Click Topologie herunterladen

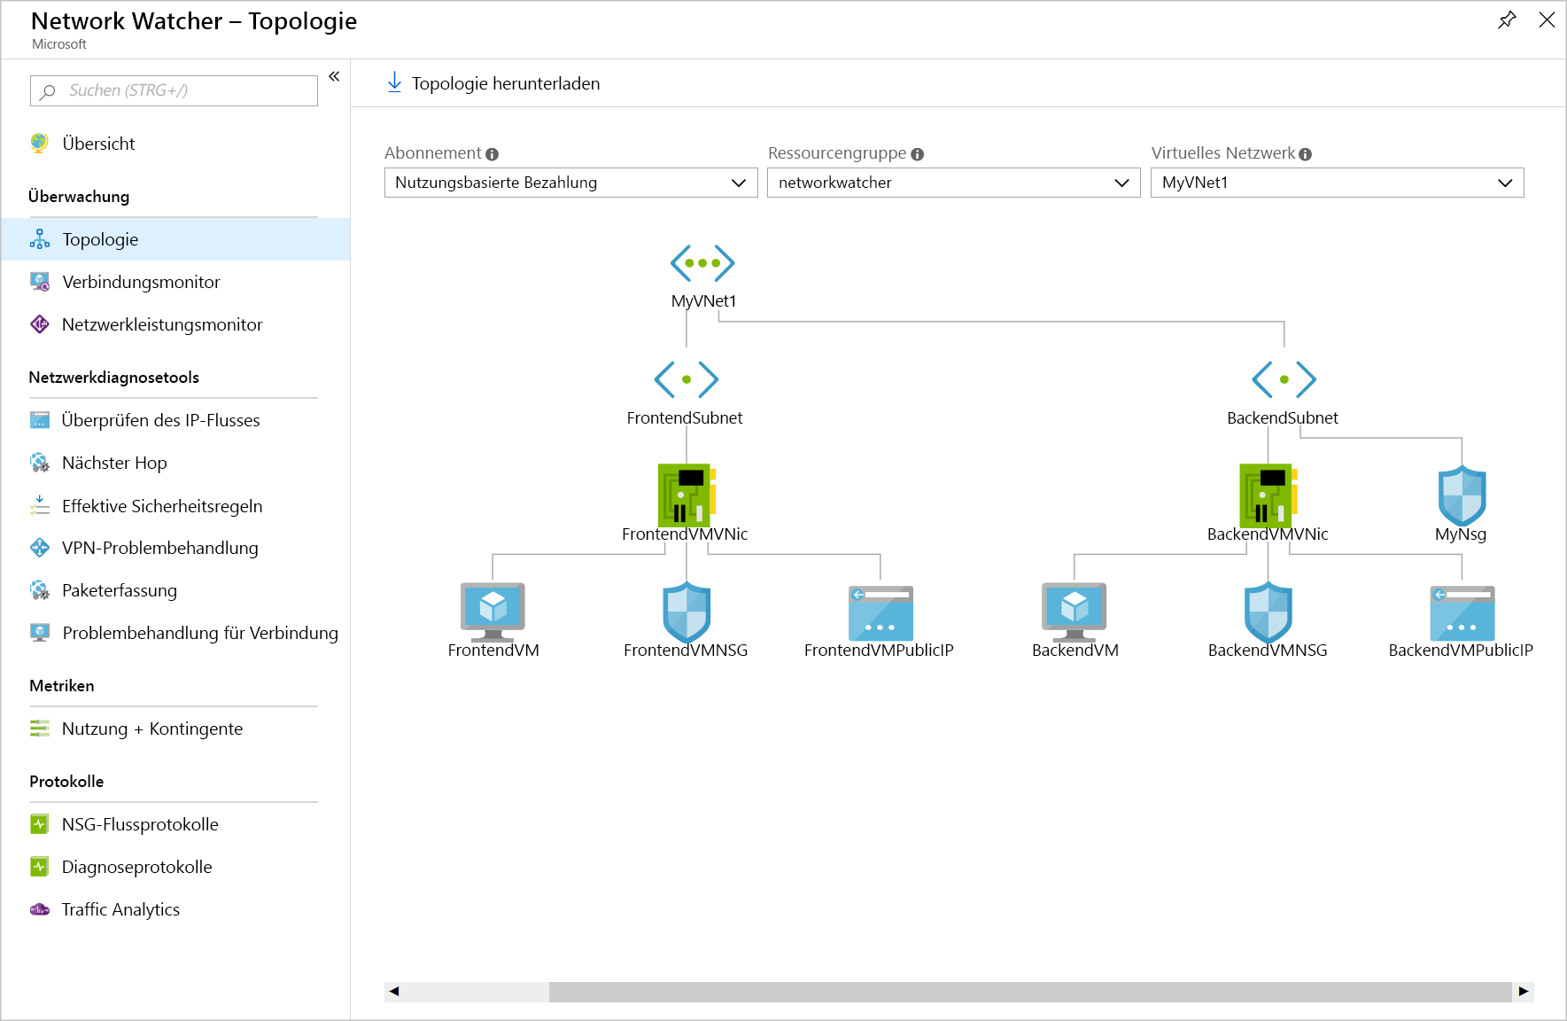pyautogui.click(x=491, y=82)
